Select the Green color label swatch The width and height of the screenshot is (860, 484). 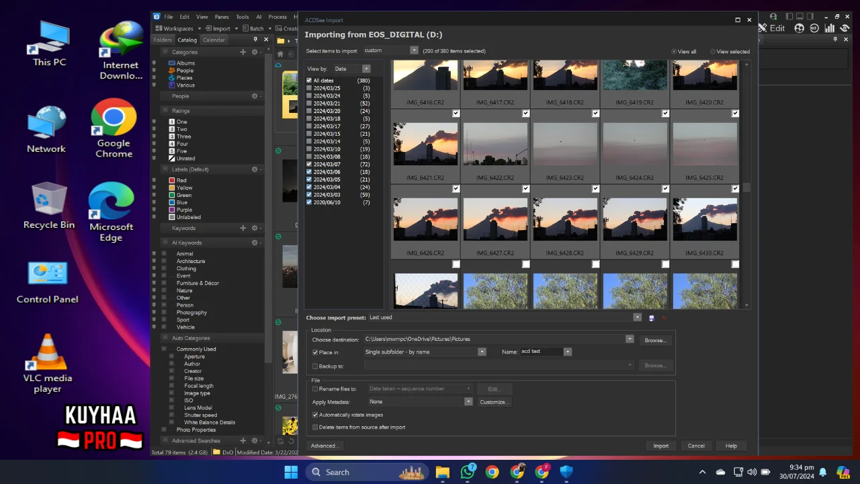click(x=172, y=195)
